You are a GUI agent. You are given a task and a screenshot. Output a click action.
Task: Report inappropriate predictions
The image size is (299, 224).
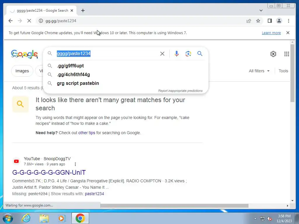click(x=180, y=91)
